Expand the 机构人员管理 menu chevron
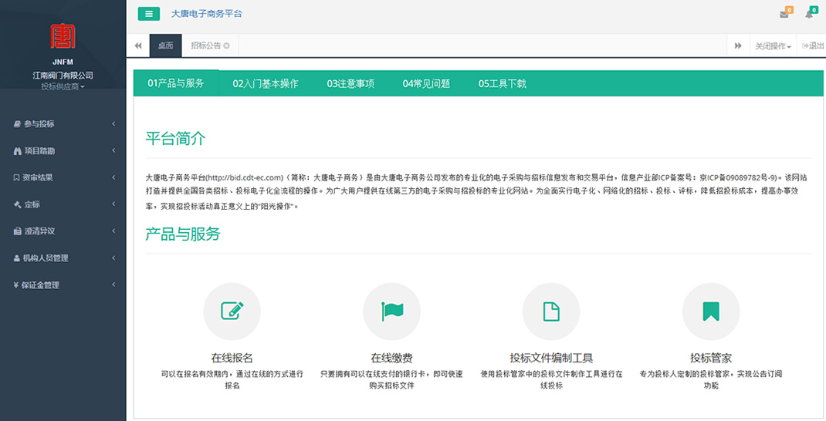The width and height of the screenshot is (826, 421). tap(113, 258)
